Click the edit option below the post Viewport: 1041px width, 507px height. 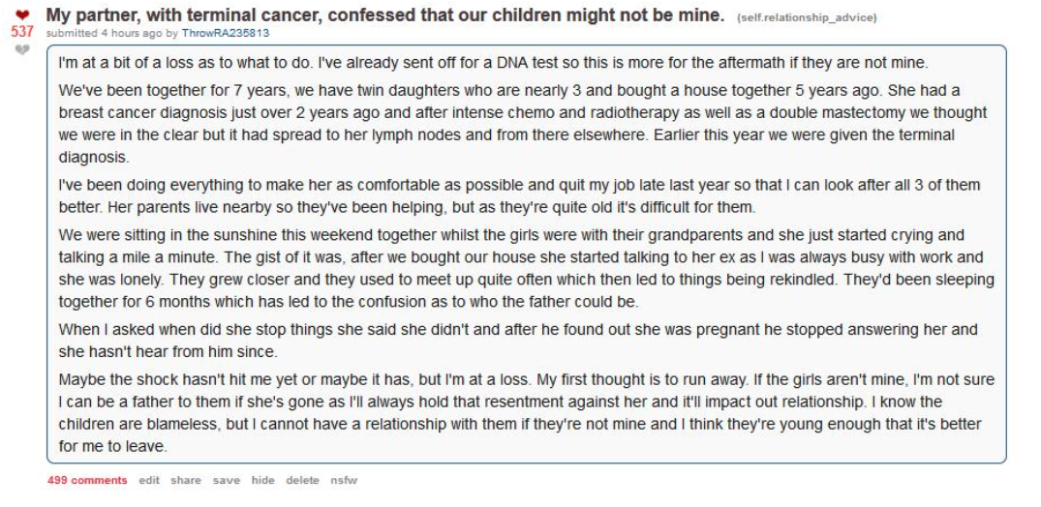pyautogui.click(x=149, y=481)
